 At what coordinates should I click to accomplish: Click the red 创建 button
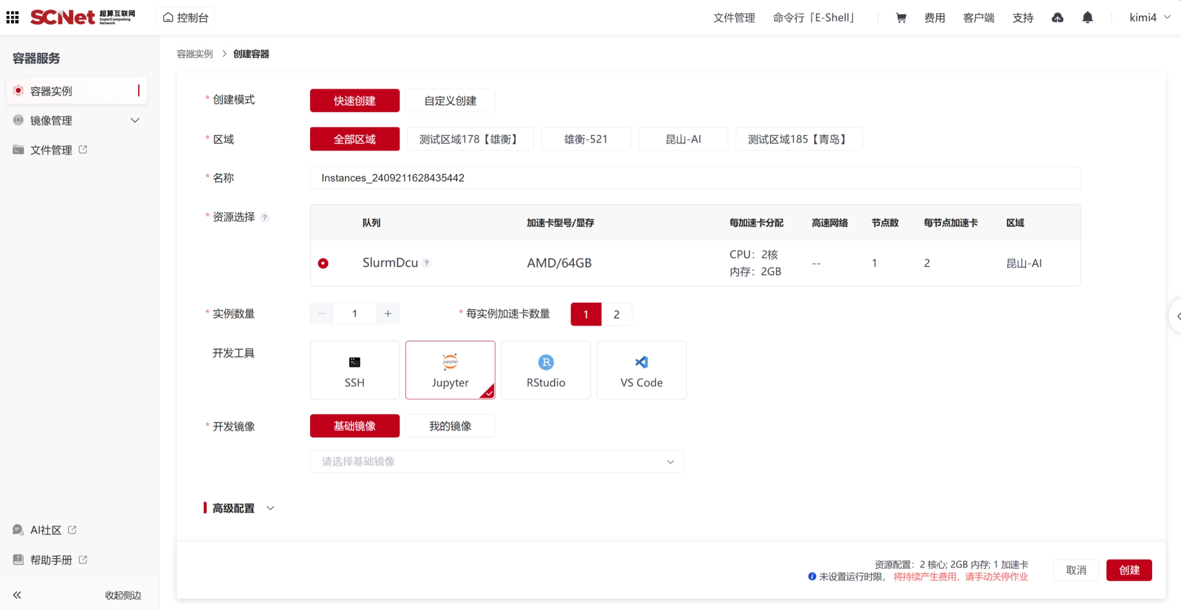pyautogui.click(x=1128, y=570)
